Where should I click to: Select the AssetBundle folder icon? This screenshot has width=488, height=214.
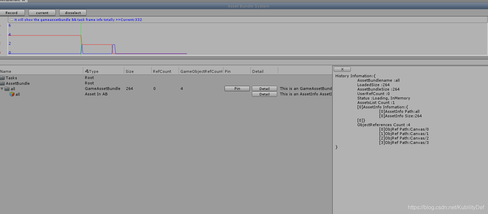[x=3, y=83]
